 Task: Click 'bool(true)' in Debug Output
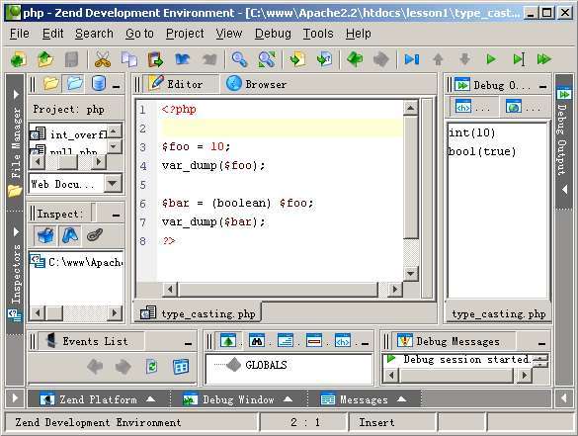pyautogui.click(x=482, y=151)
